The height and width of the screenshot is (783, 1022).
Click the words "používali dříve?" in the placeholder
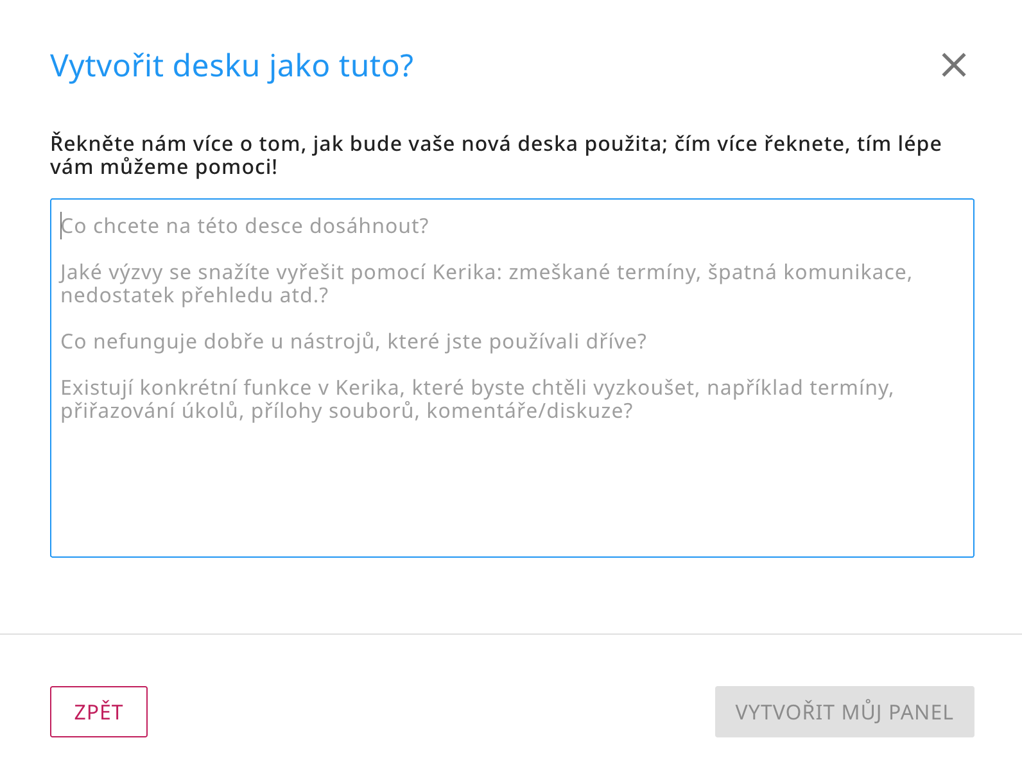point(567,341)
